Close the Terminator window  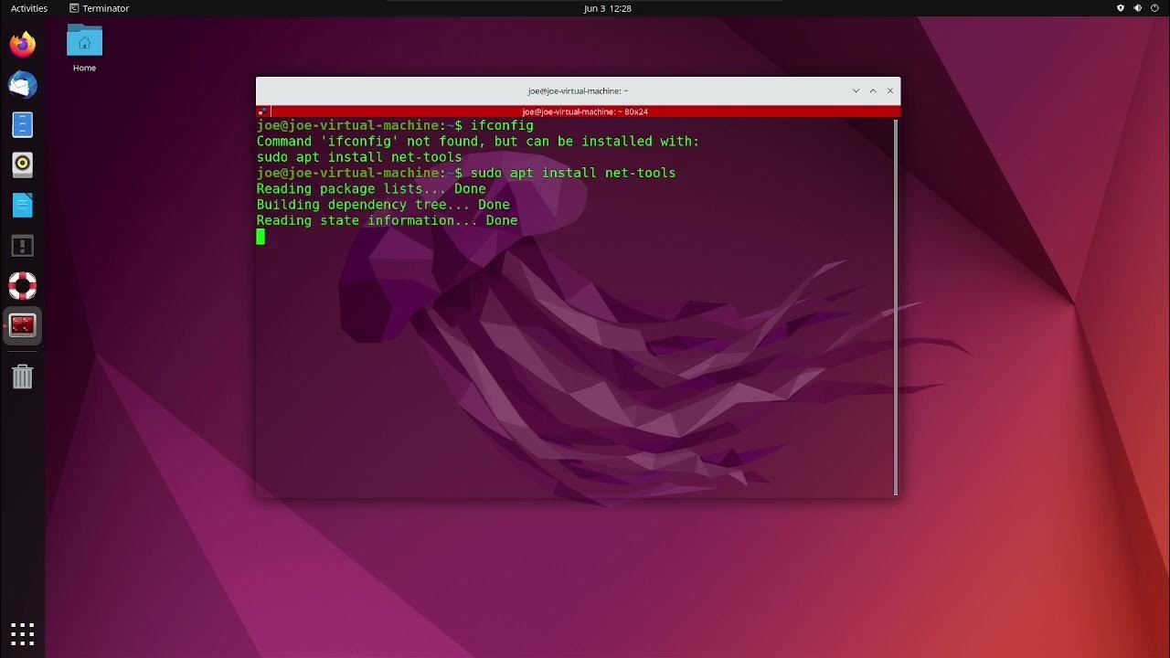[890, 90]
